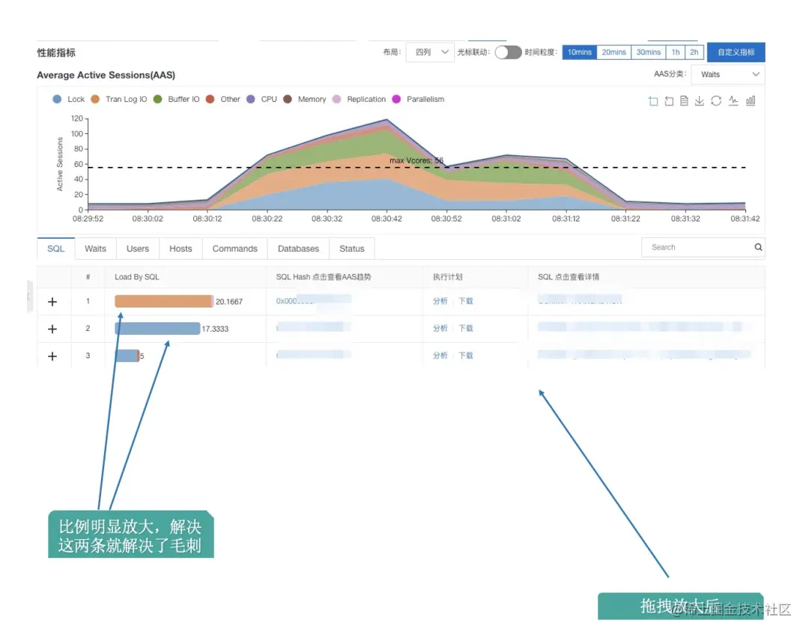The width and height of the screenshot is (809, 635).
Task: Click the chart restore/refresh icon
Action: pyautogui.click(x=716, y=100)
